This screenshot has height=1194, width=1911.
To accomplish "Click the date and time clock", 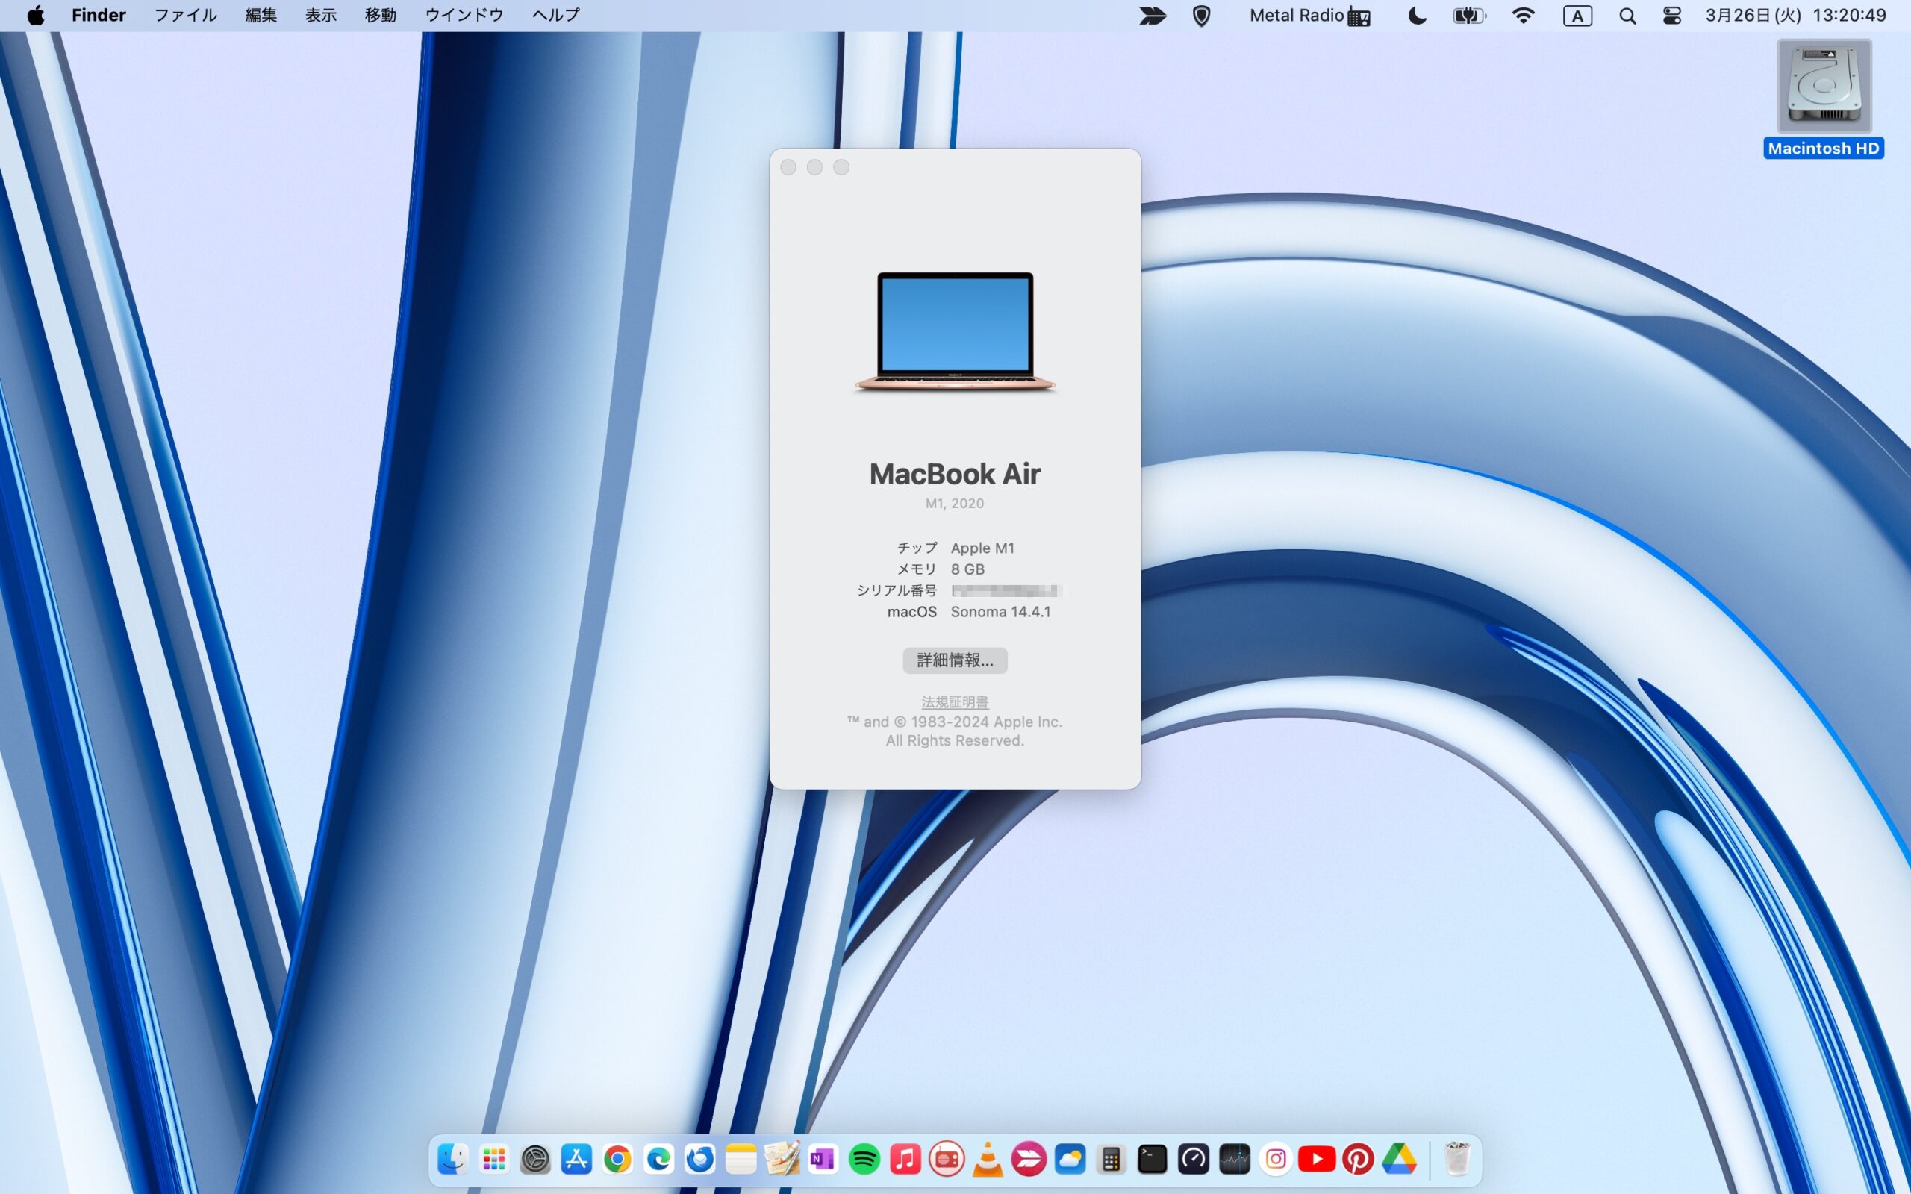I will (x=1796, y=15).
